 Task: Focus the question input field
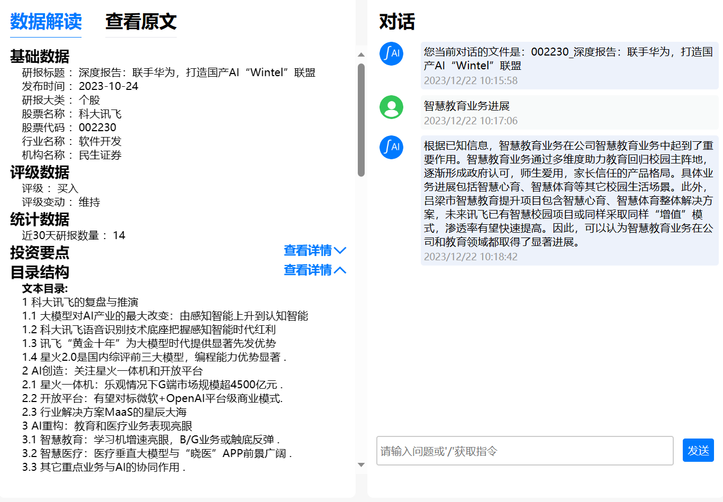pyautogui.click(x=525, y=451)
